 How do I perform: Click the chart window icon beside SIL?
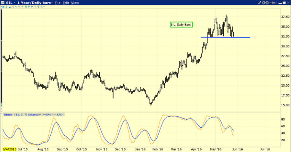coord(3,3)
